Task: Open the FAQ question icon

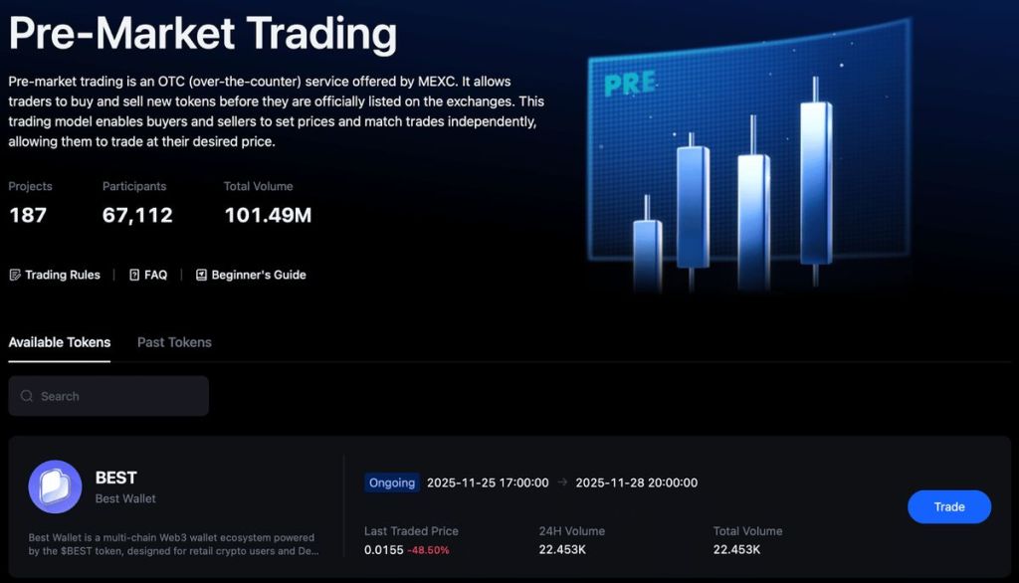Action: click(134, 275)
